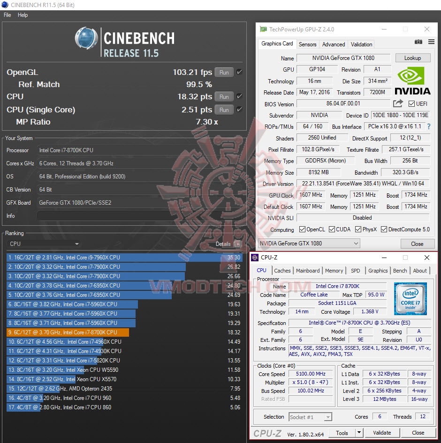Image resolution: width=441 pixels, height=443 pixels.
Task: Click the Lookup button in GPU-Z
Action: (x=413, y=58)
